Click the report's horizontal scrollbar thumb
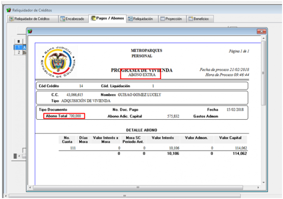Image resolution: width=283 pixels, height=199 pixels. [138, 188]
